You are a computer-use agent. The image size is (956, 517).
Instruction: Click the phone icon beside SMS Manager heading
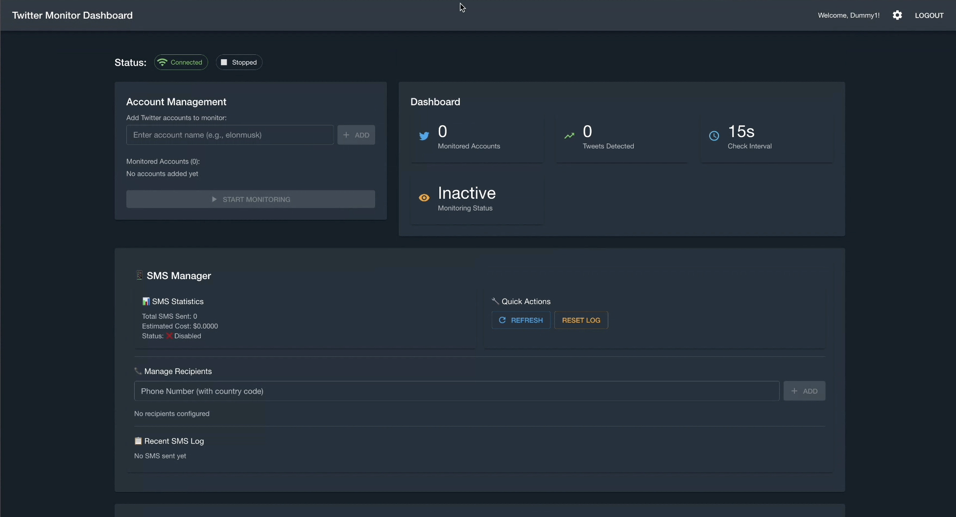click(139, 276)
